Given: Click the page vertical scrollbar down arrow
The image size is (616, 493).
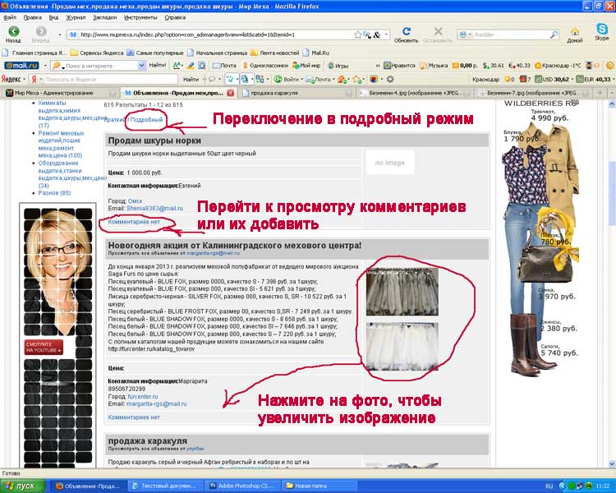Looking at the screenshot, I should tap(612, 463).
